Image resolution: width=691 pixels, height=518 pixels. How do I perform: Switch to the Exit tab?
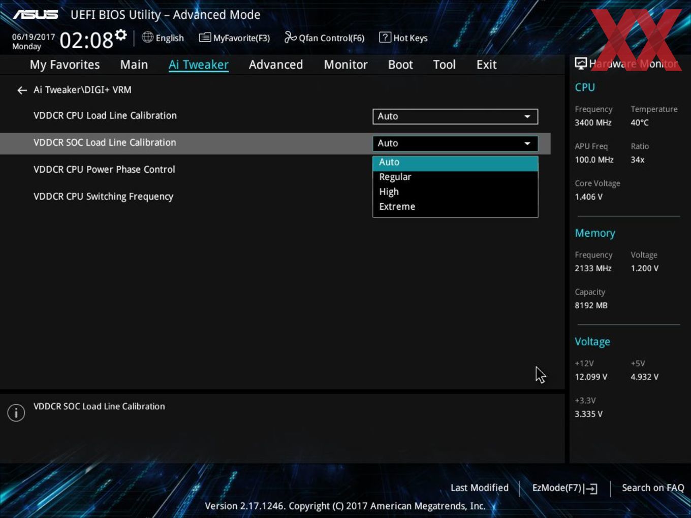pos(486,64)
